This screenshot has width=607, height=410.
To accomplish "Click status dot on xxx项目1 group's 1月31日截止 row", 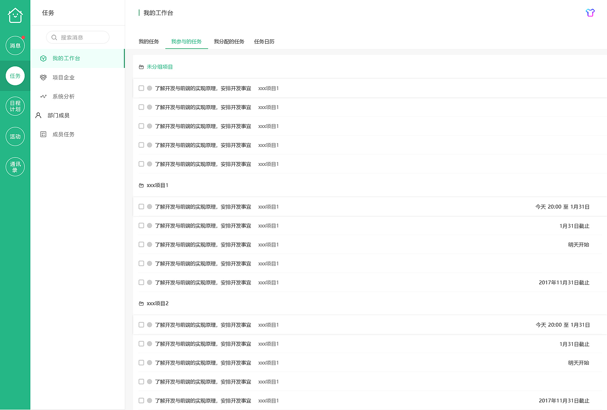I will (x=149, y=226).
